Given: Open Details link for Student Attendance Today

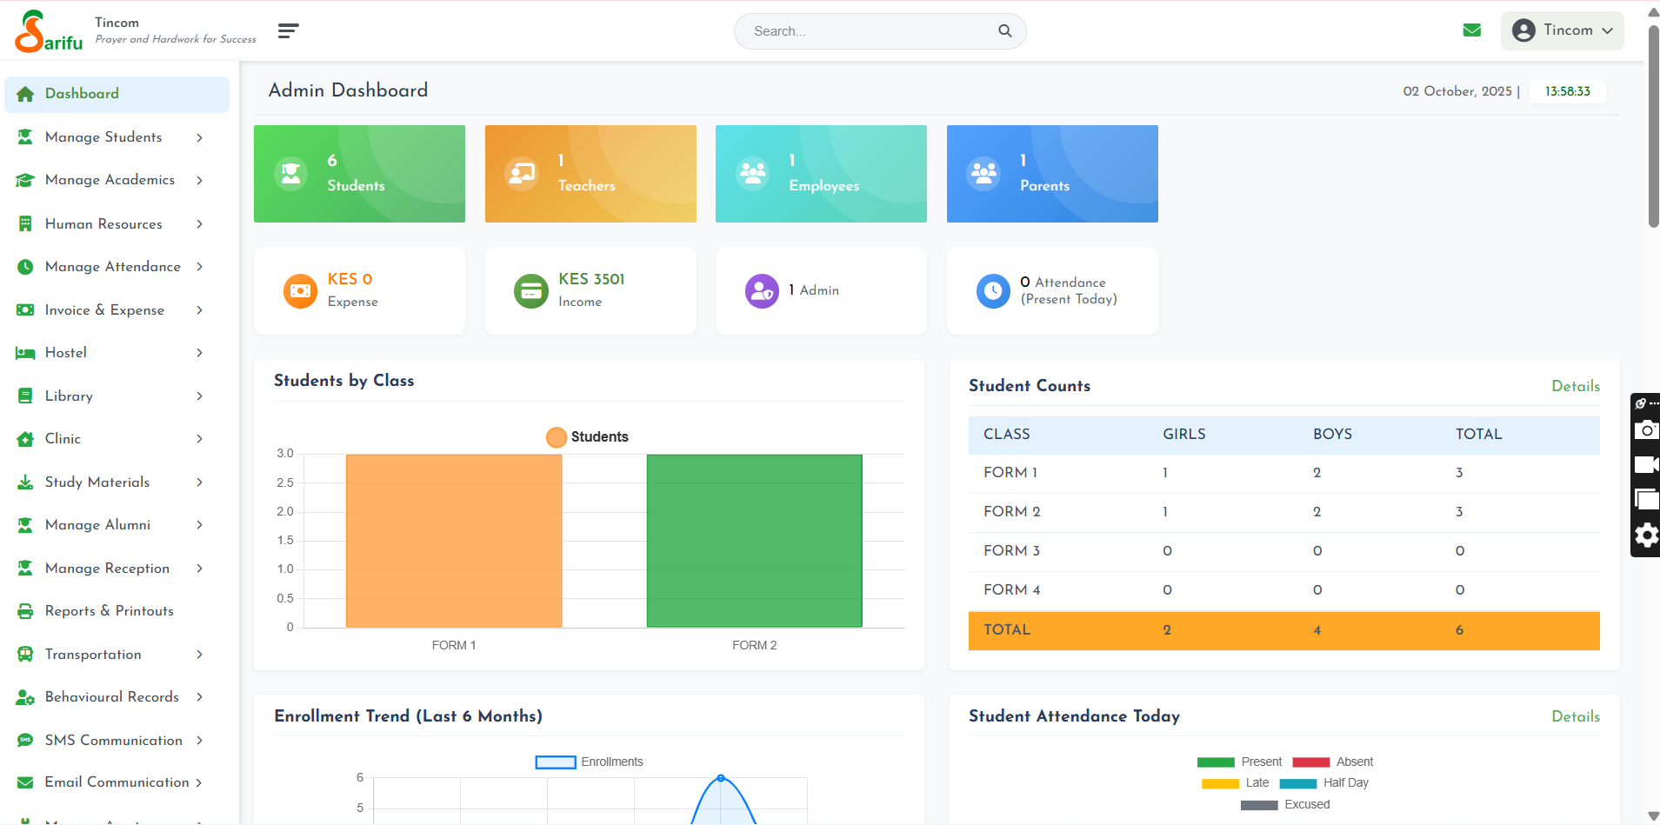Looking at the screenshot, I should 1575,716.
